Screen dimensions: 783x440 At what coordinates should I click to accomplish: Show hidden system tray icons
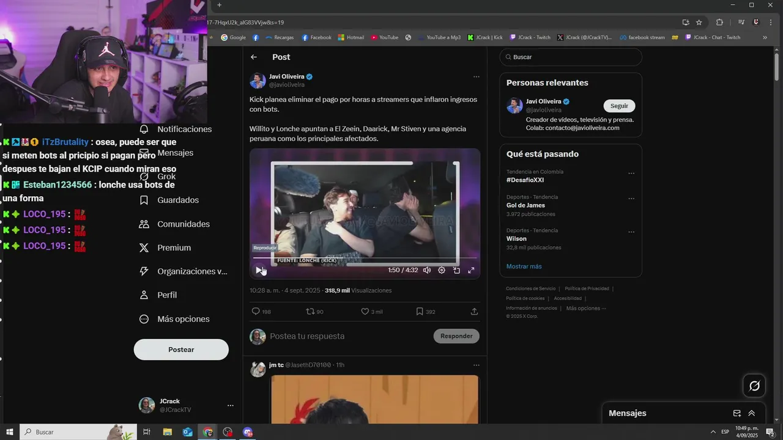(x=713, y=432)
